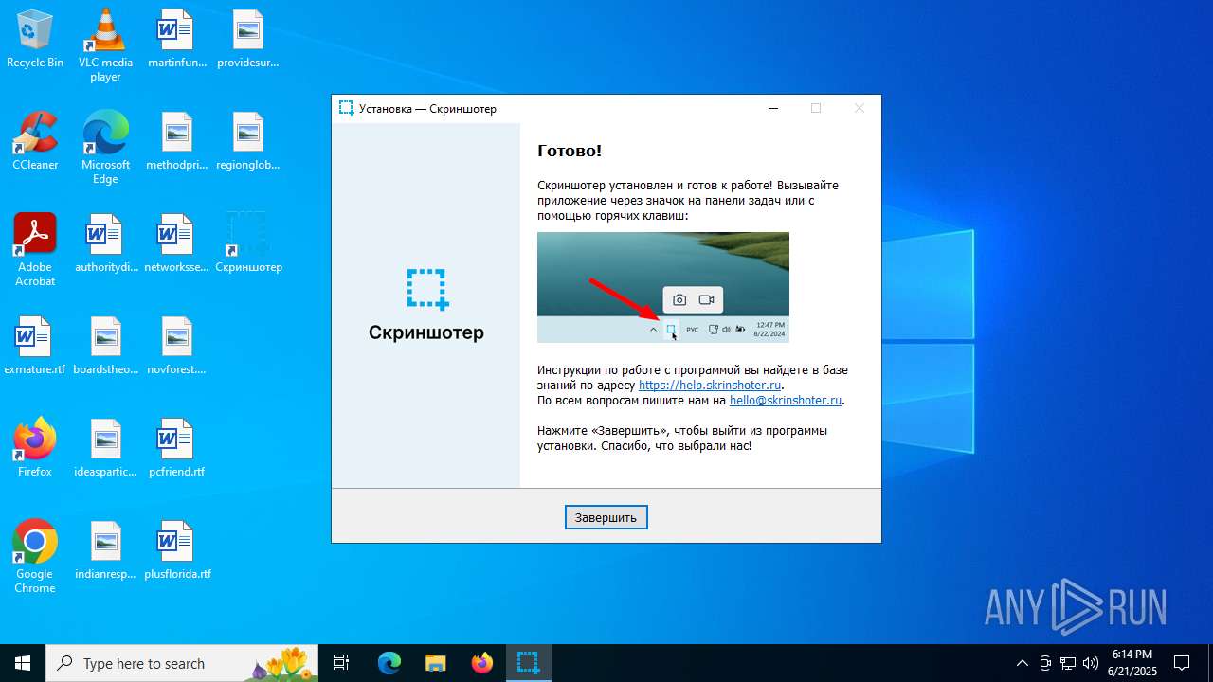1213x682 pixels.
Task: Click the installer title bar icon
Action: coord(346,109)
